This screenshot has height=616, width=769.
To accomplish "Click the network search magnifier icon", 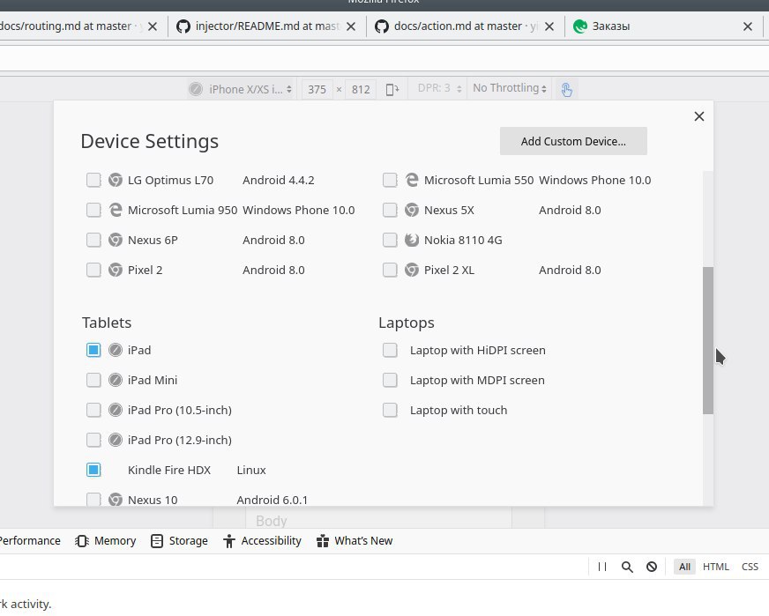I will click(x=627, y=567).
